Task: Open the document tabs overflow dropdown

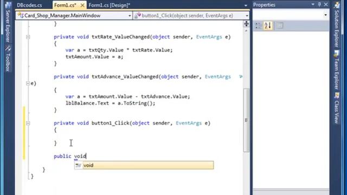Action: [x=246, y=5]
